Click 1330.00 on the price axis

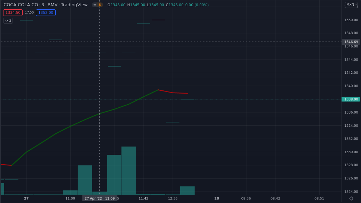[351, 152]
